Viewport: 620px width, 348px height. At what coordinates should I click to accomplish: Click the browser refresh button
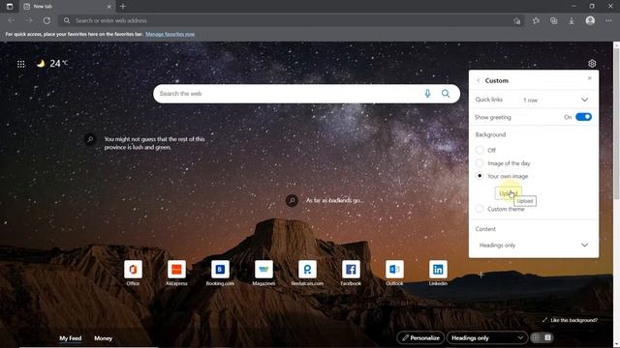(46, 20)
